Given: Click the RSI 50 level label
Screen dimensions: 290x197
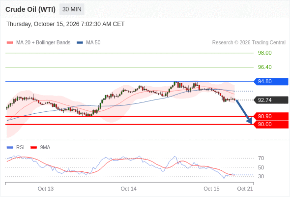Looking at the screenshot, I should pos(261,167).
